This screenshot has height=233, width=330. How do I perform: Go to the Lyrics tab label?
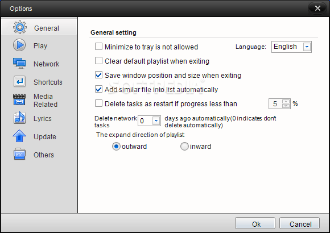click(x=43, y=119)
